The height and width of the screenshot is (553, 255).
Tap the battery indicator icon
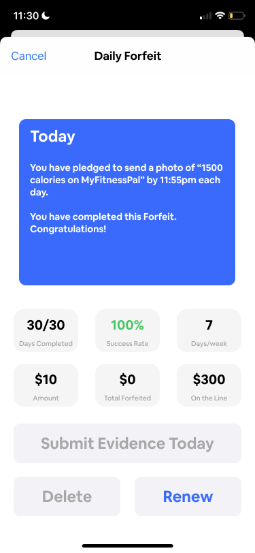click(237, 16)
